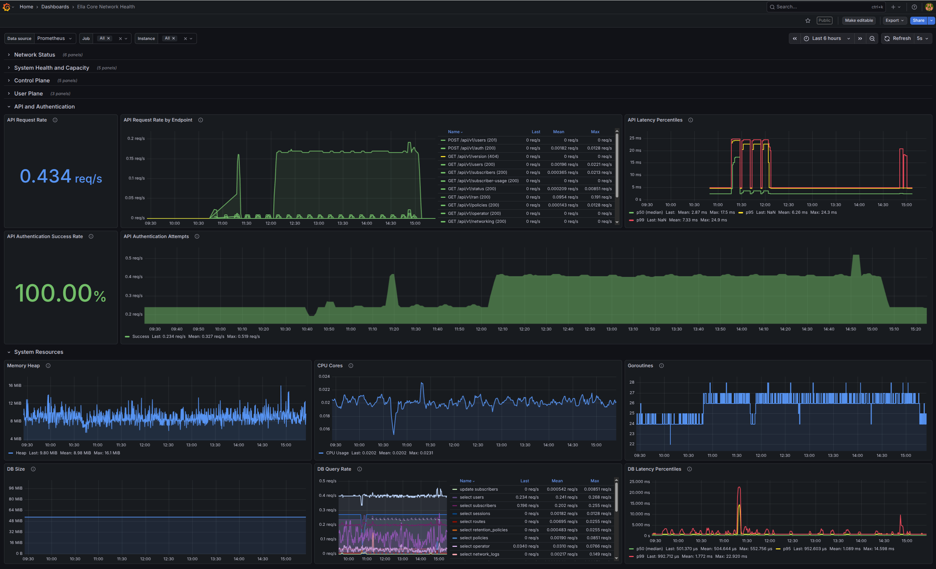Screen dimensions: 936x569
Task: Click the Grafana logo icon
Action: [6, 7]
